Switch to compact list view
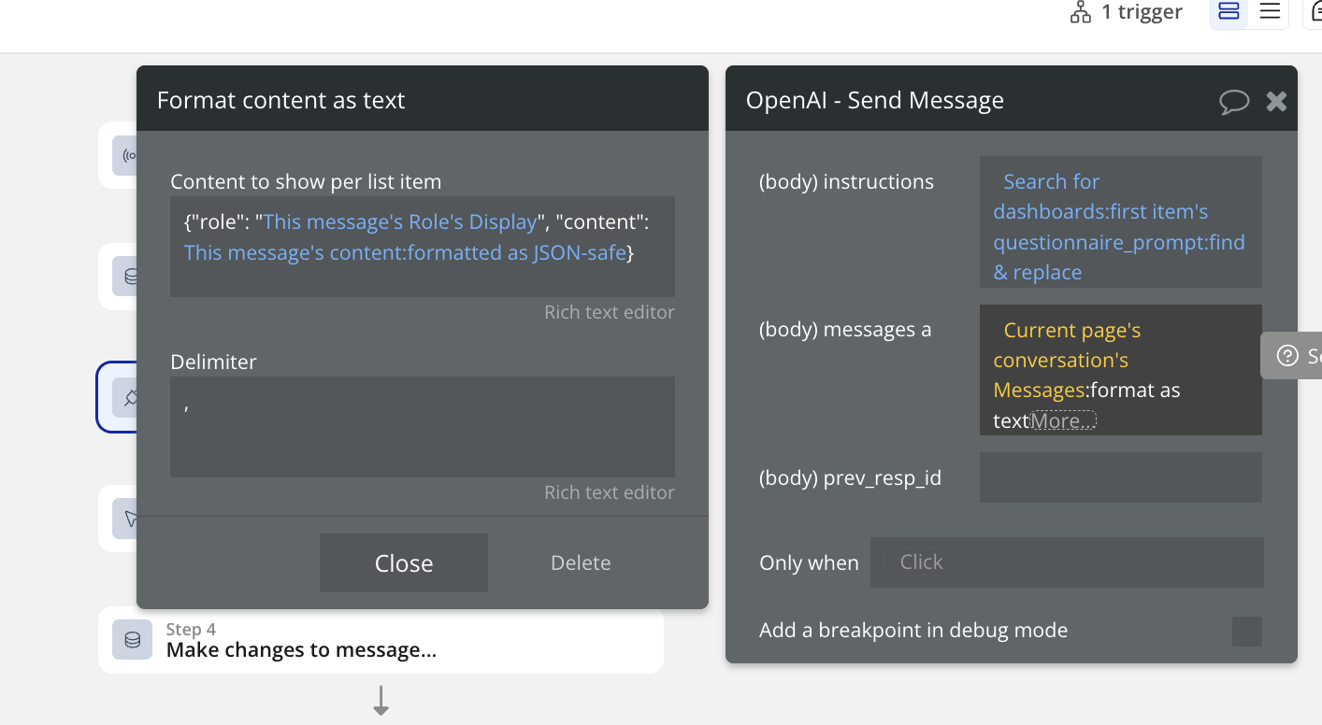This screenshot has width=1322, height=725. pos(1270,12)
